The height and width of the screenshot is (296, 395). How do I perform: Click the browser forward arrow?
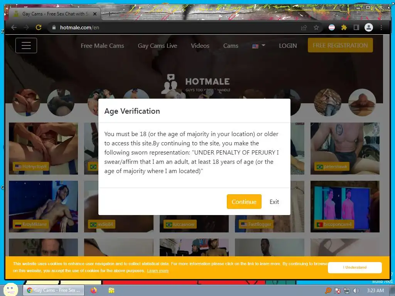(26, 27)
